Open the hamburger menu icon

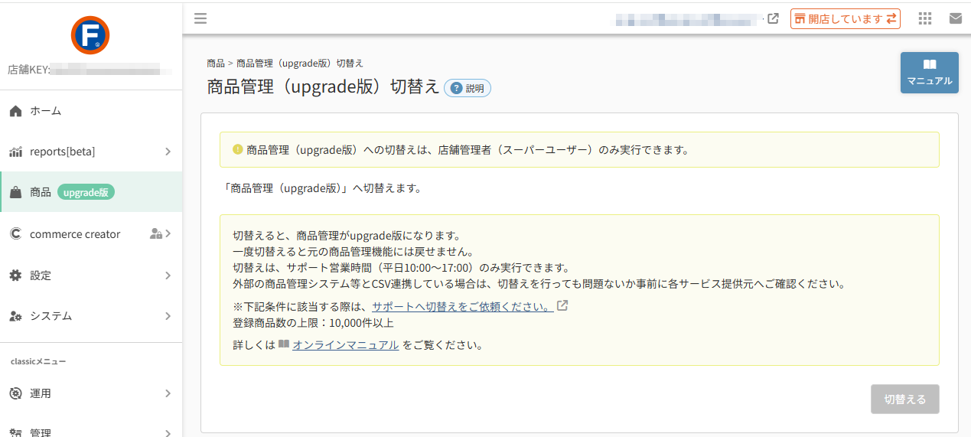tap(200, 18)
